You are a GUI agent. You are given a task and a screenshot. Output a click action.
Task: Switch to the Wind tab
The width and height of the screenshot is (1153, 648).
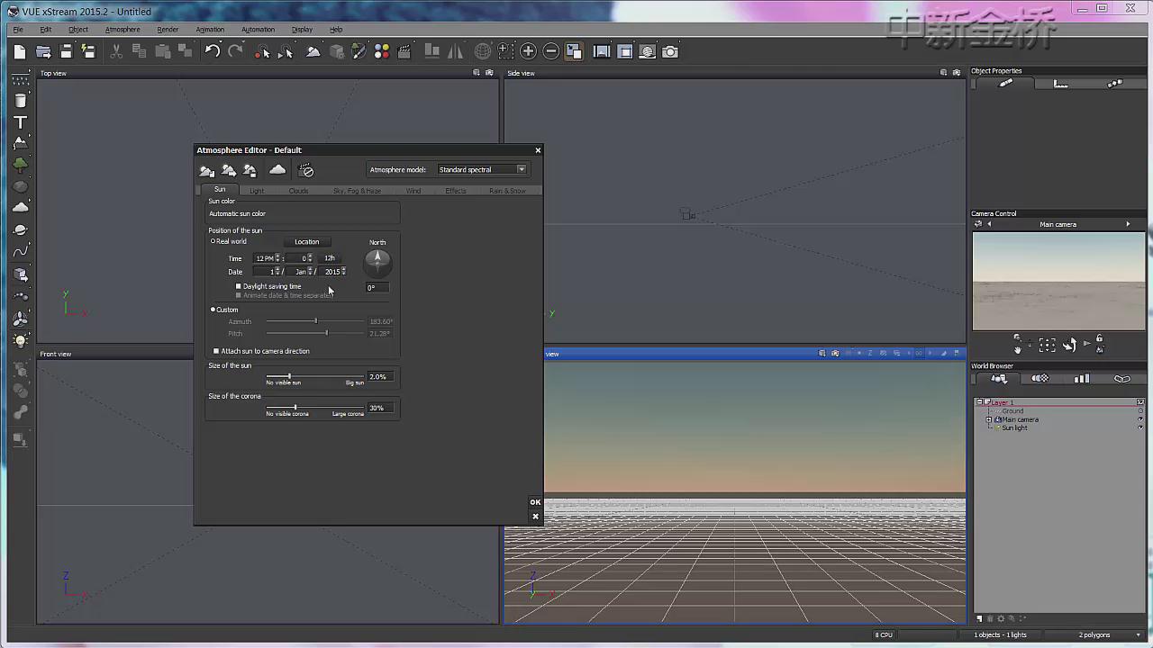point(413,191)
